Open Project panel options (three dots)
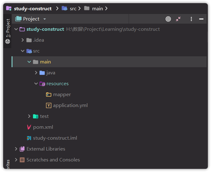The width and height of the screenshot is (211, 172). pyautogui.click(x=191, y=19)
